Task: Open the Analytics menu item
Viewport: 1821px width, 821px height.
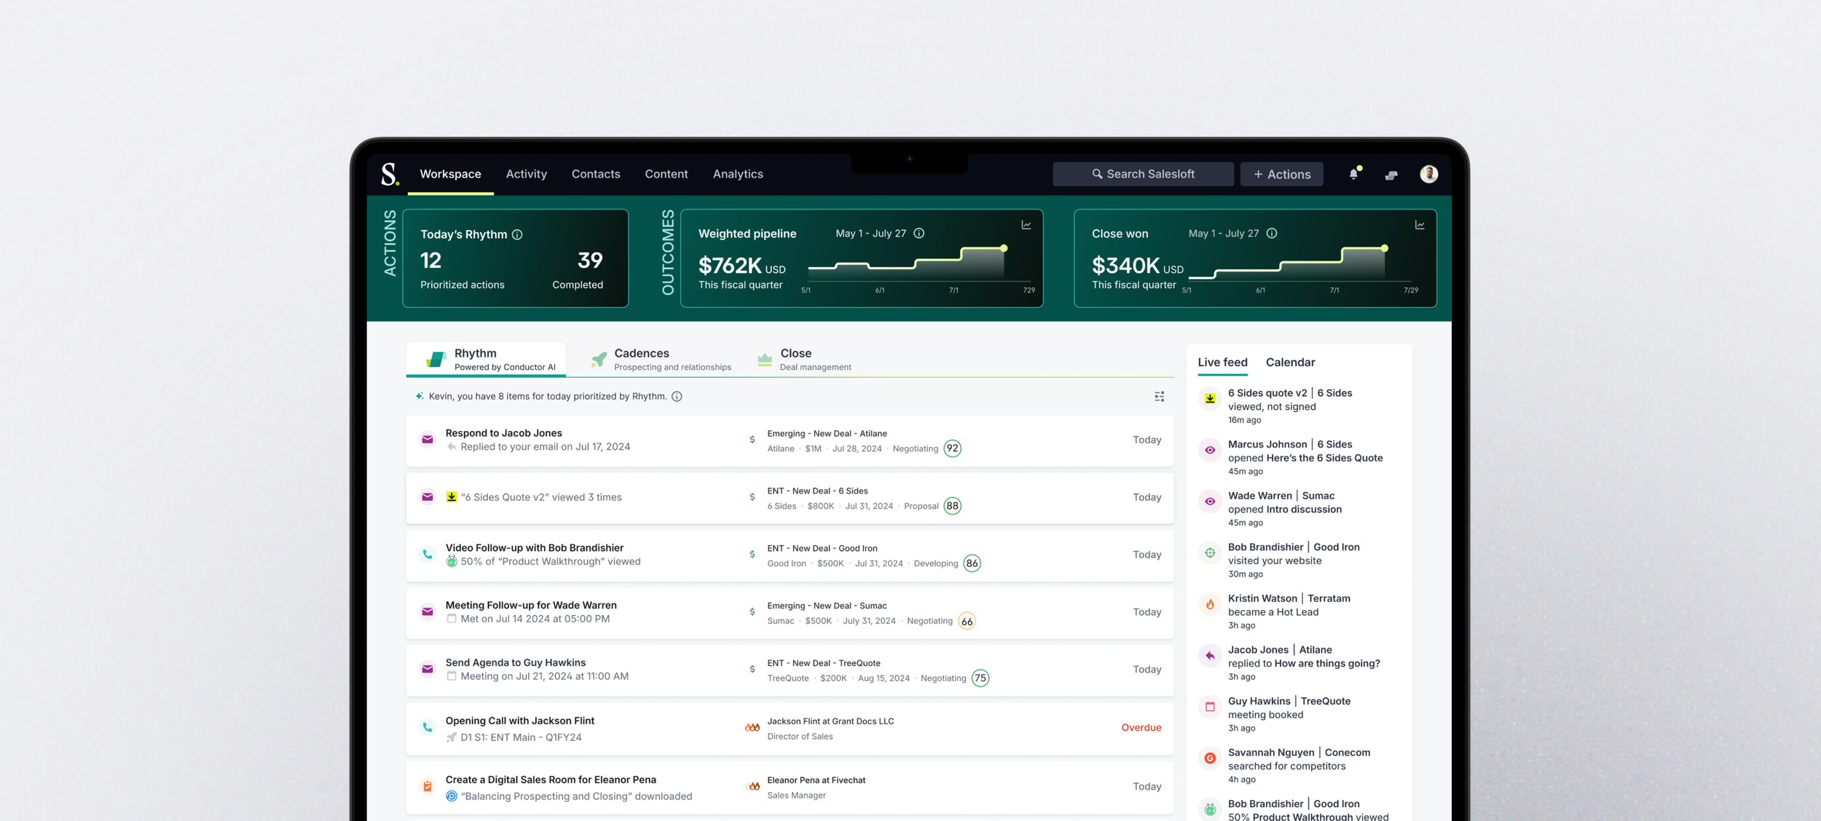Action: click(x=737, y=174)
